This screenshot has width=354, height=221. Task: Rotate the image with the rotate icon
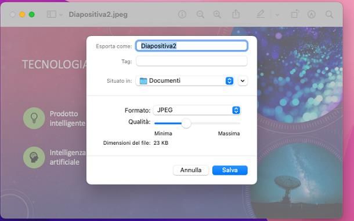click(295, 14)
